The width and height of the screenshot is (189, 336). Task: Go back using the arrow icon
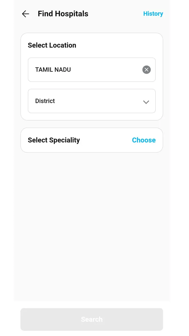click(x=25, y=14)
